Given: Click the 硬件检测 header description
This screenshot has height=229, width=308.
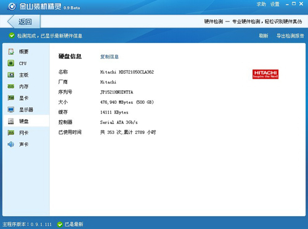Looking at the screenshot, I should 253,21.
